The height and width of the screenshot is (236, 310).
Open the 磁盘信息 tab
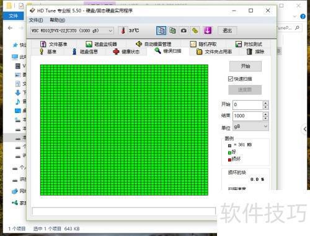coord(85,52)
